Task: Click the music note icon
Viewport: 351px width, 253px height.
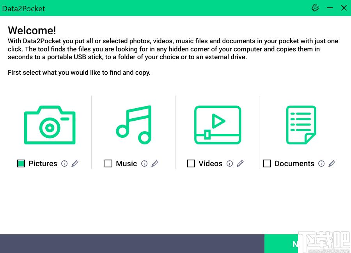Action: click(x=134, y=125)
